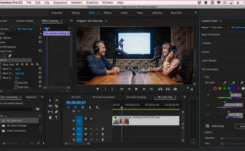This screenshot has height=151, width=245.
Task: Open the Program monitor panel menu
Action: (106, 21)
